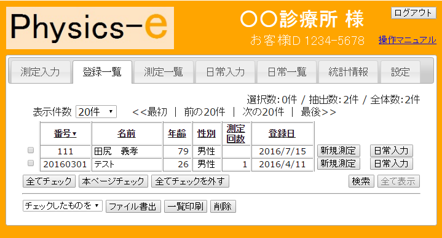Open the 操作マニュアル link
Viewport: 442px width, 238px height.
408,40
